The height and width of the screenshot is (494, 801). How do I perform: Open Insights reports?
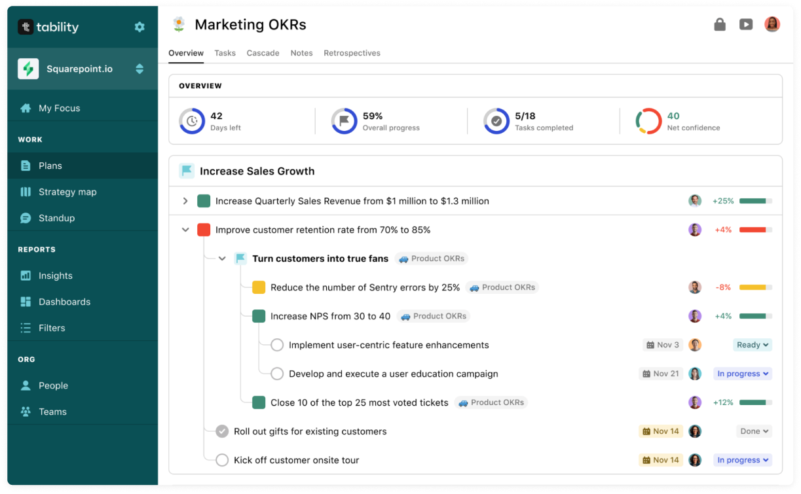point(83,275)
